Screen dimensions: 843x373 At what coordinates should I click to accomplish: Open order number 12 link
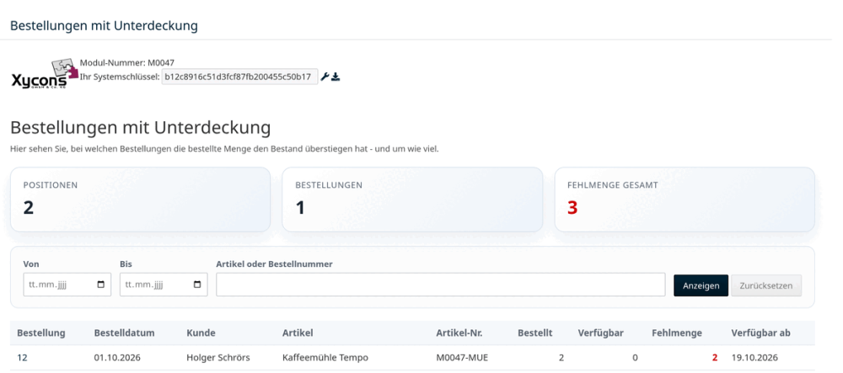(22, 358)
